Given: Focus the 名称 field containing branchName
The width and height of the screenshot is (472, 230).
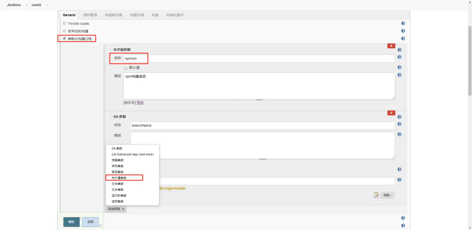Looking at the screenshot, I should (262, 125).
